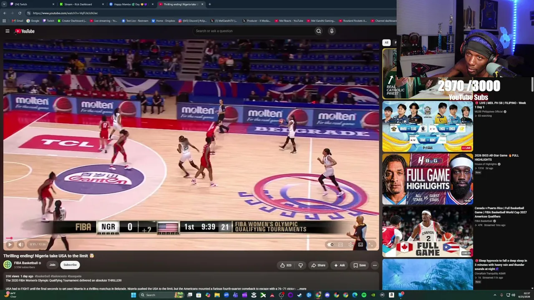This screenshot has height=300, width=534.
Task: Show hidden system tray icons
Action: (495, 295)
